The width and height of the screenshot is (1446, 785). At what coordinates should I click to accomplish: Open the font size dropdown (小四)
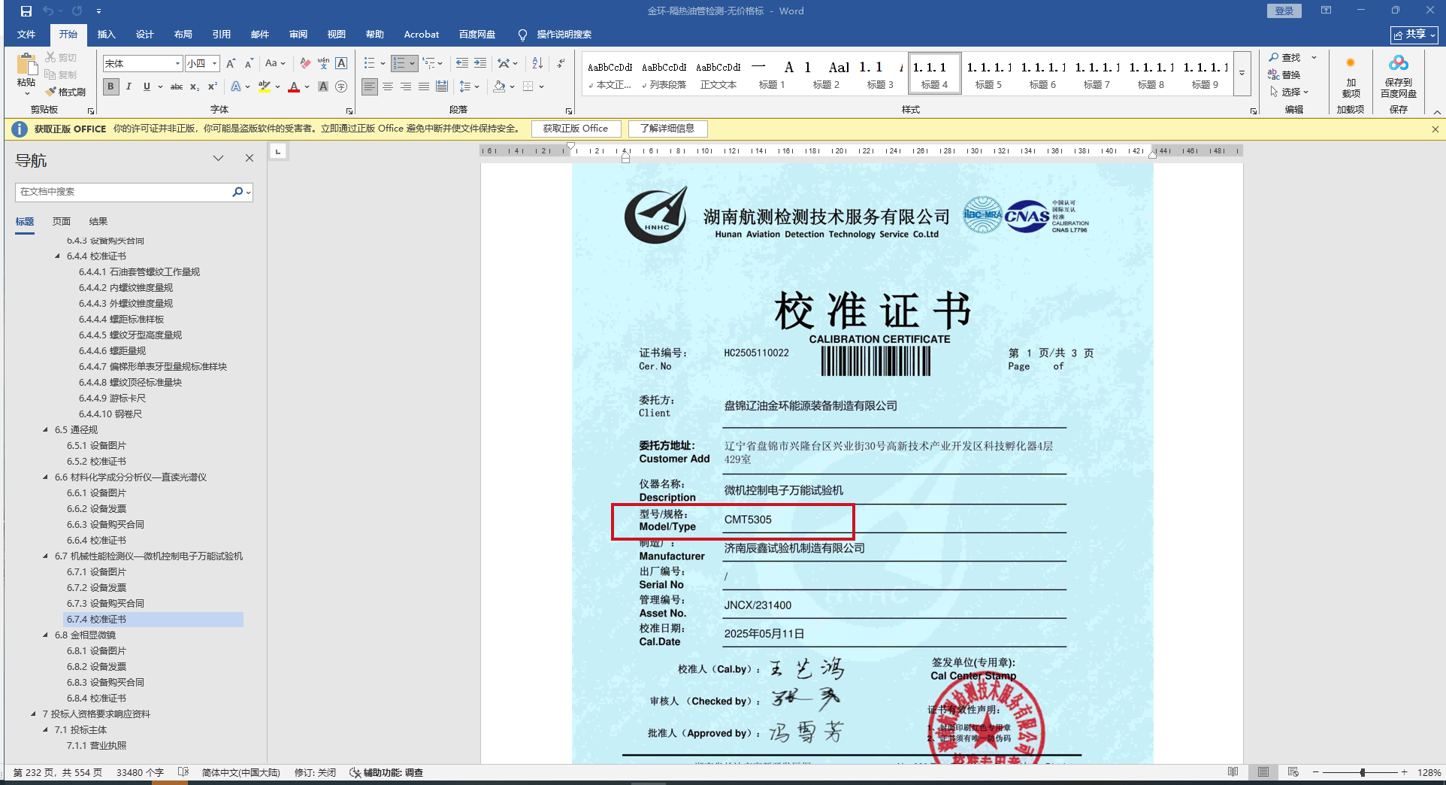(x=214, y=64)
